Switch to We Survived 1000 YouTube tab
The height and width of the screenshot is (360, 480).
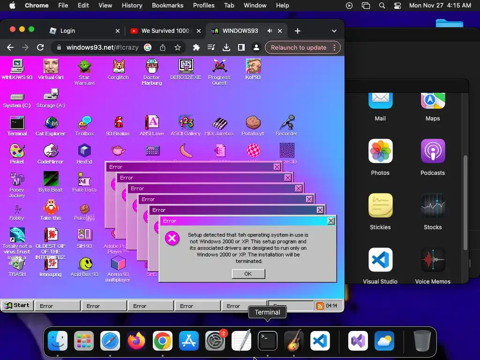165,31
